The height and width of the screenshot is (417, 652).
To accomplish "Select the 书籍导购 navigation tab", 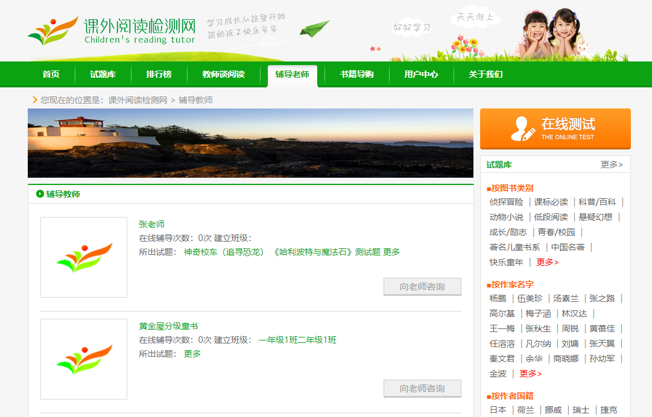I will pos(356,75).
